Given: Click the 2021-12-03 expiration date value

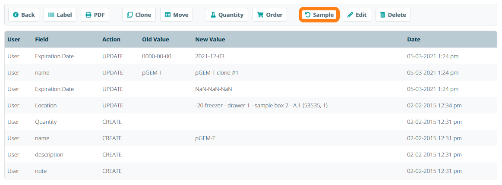Looking at the screenshot, I should 210,56.
